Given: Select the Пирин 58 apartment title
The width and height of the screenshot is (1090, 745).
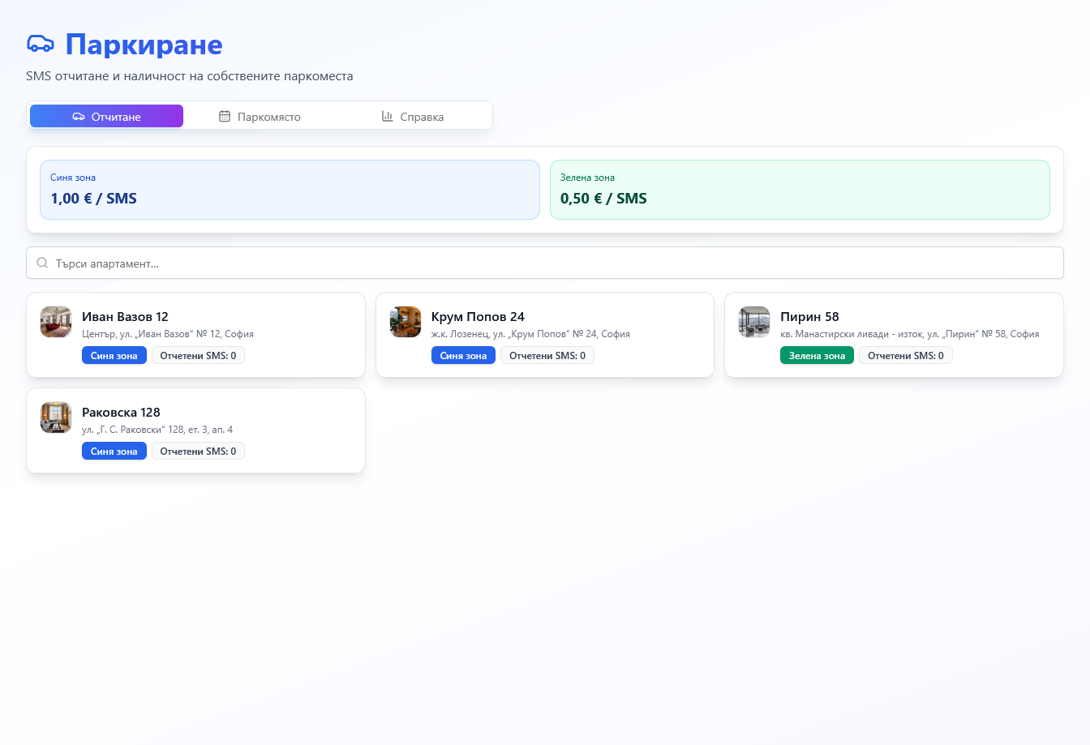Looking at the screenshot, I should (809, 317).
